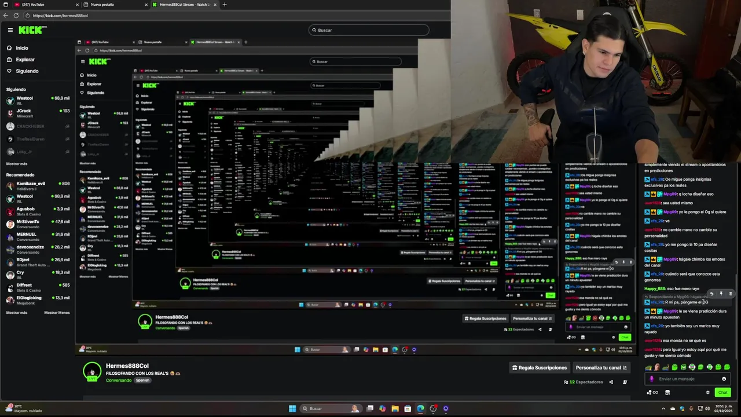The image size is (741, 417).
Task: Click the outermost Hermes888Col avatar with LIVE badge
Action: 92,372
